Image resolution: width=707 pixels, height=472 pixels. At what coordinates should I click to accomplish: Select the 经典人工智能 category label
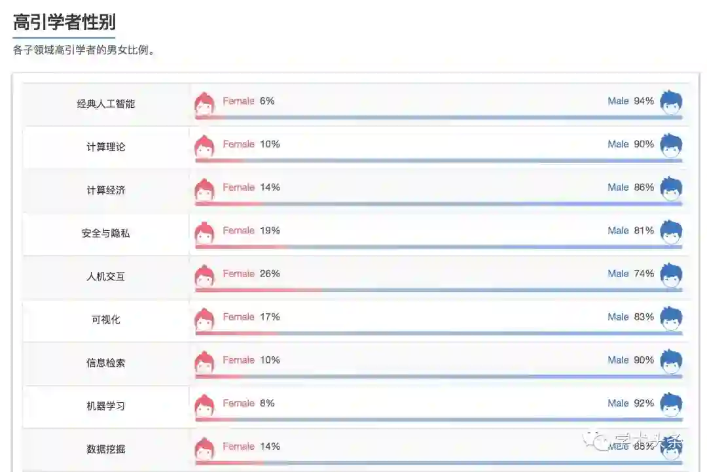[x=106, y=103]
